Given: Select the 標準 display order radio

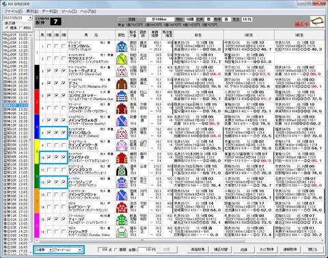Looking at the screenshot, I should (x=7, y=28).
